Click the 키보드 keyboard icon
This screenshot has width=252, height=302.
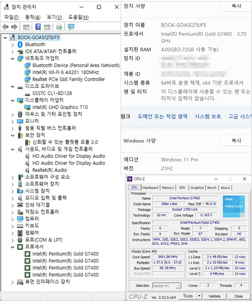[20, 226]
